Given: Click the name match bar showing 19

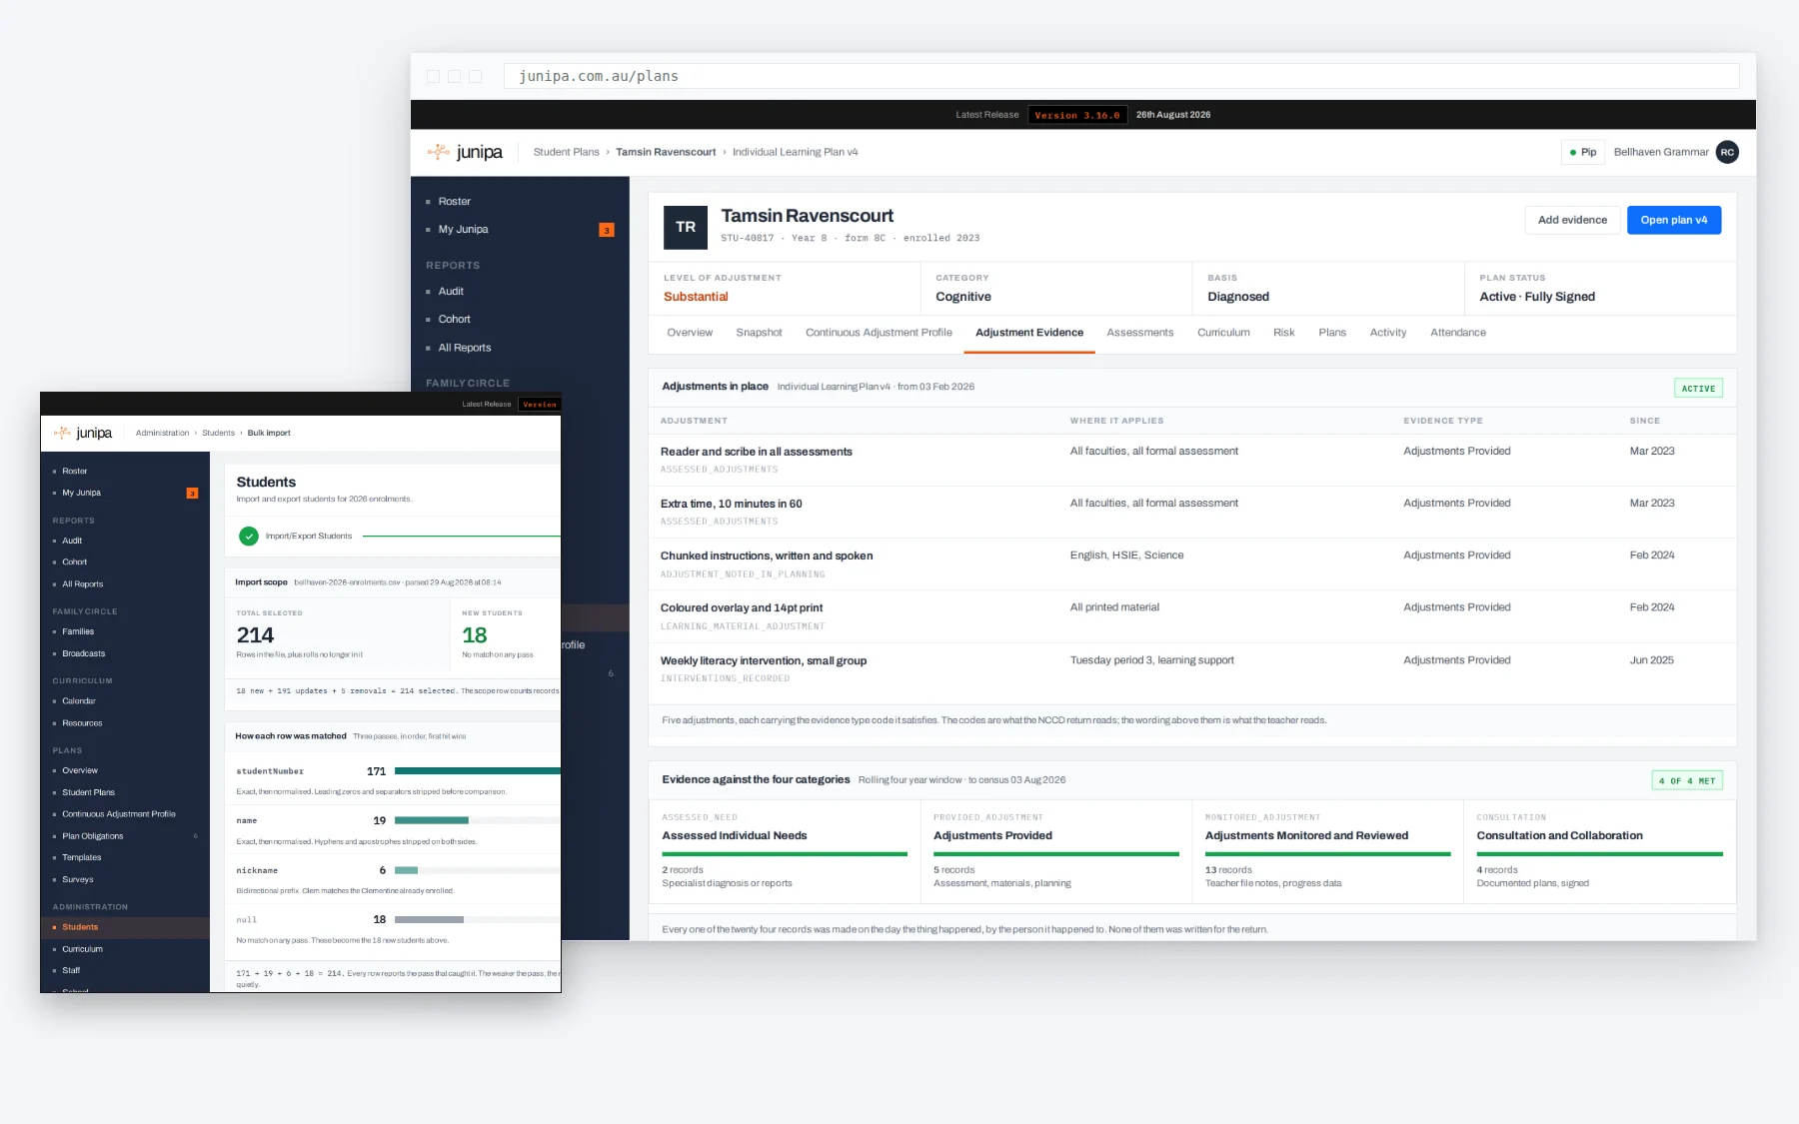Looking at the screenshot, I should coord(432,820).
